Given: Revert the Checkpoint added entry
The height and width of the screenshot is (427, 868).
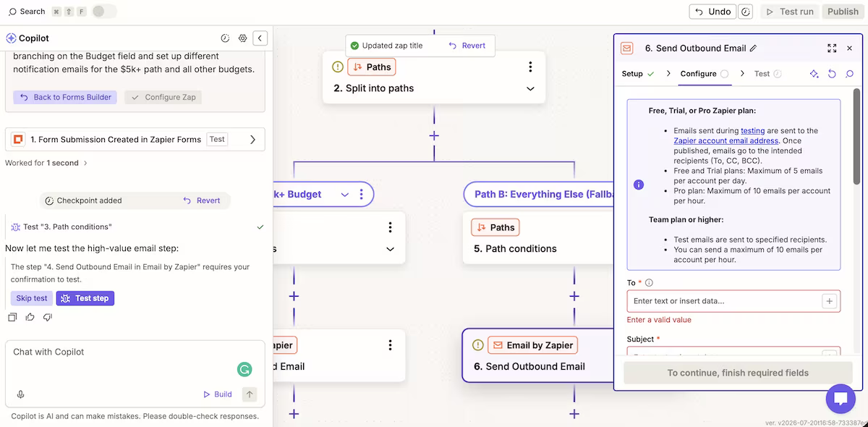Looking at the screenshot, I should 202,200.
